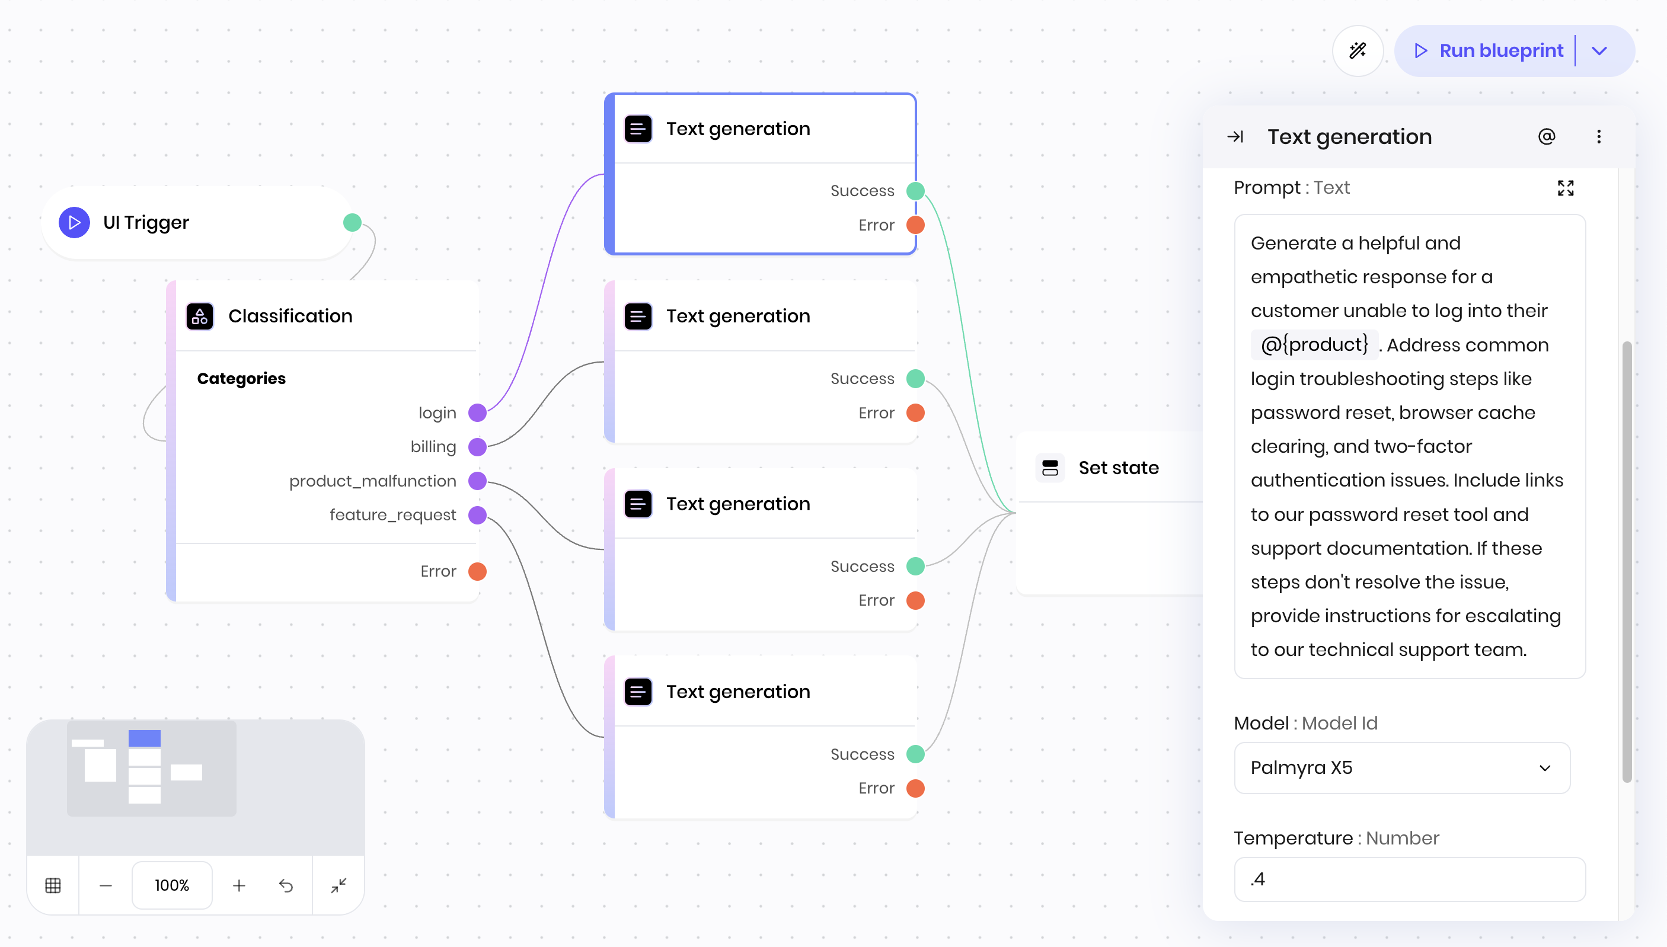Click the magic wand auto-arrange icon

click(1358, 51)
